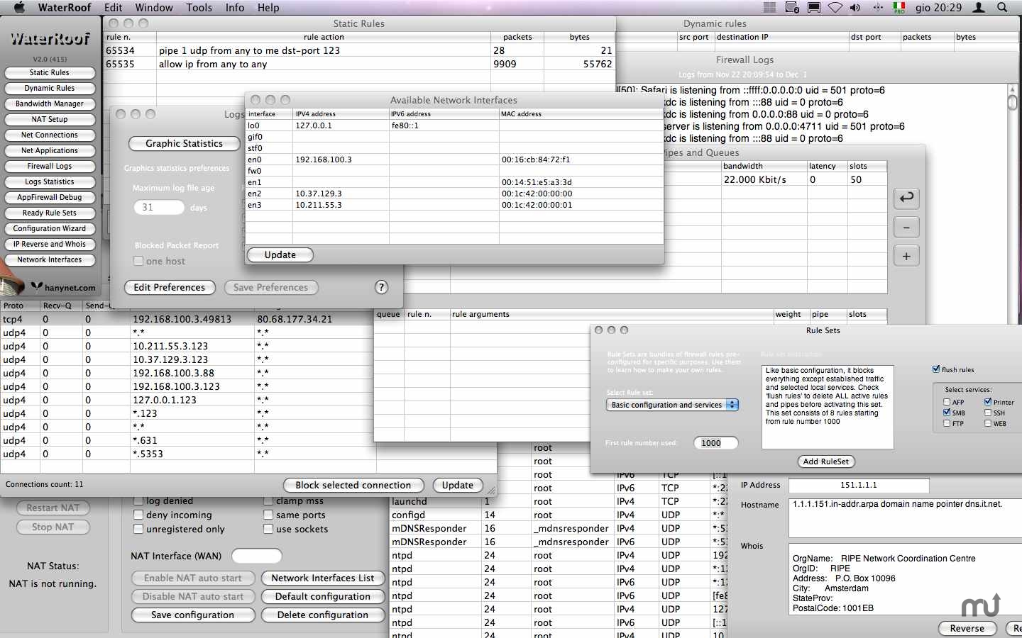The height and width of the screenshot is (638, 1022).
Task: Select static rule 65535 'allow ip from any to any'
Action: 359,64
